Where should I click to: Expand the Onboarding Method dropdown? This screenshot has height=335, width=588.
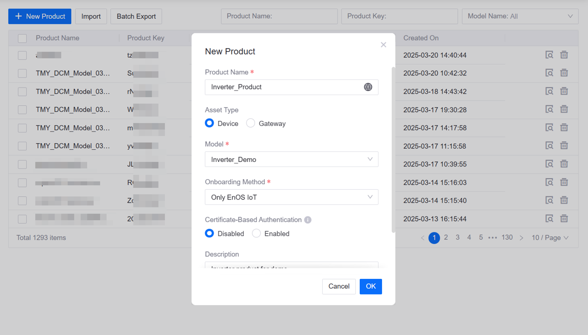click(291, 197)
